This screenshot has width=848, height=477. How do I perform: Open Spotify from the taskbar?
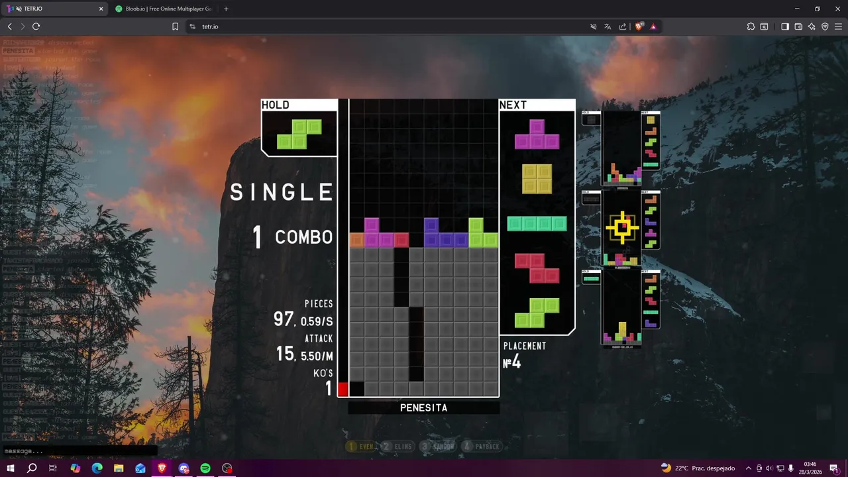[x=205, y=468]
